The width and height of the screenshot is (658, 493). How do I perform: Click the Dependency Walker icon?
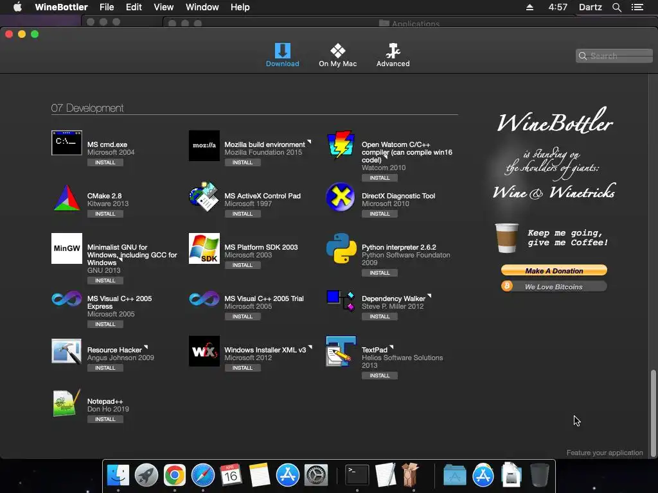tap(341, 300)
